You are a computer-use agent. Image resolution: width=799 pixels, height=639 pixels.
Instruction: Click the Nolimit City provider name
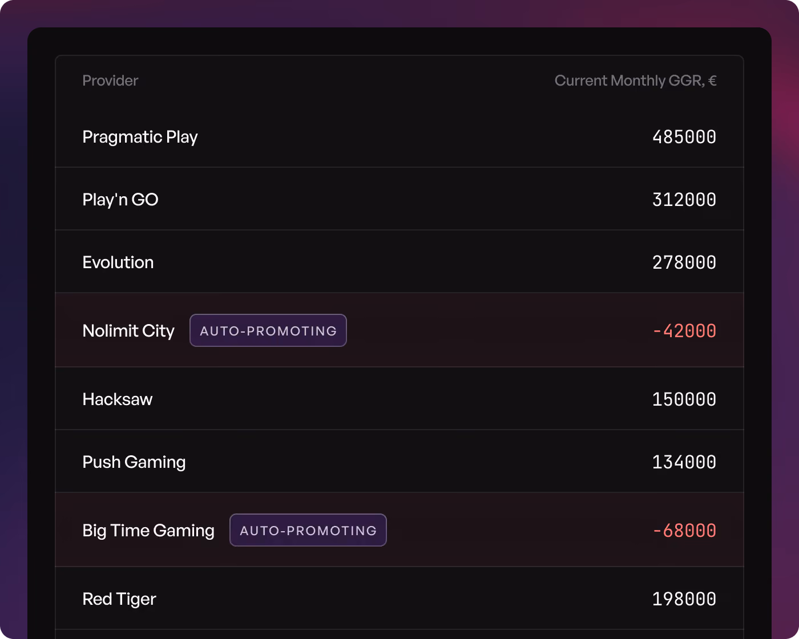pyautogui.click(x=128, y=331)
